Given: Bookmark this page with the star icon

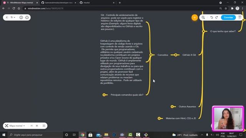Looking at the screenshot, I should click(x=226, y=8).
